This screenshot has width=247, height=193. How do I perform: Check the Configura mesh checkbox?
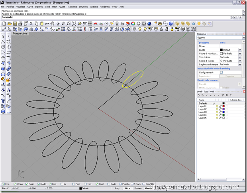[222, 73]
